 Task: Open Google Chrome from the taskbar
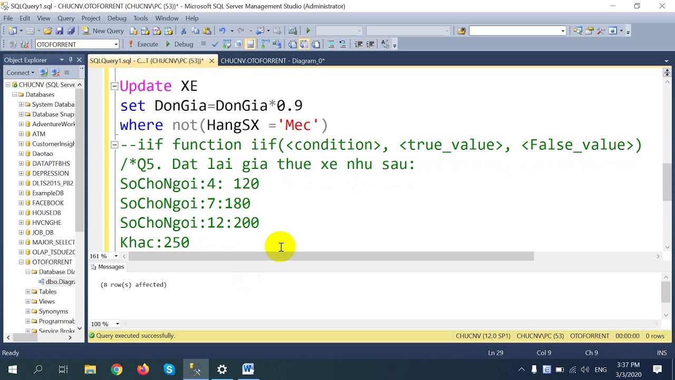click(117, 369)
